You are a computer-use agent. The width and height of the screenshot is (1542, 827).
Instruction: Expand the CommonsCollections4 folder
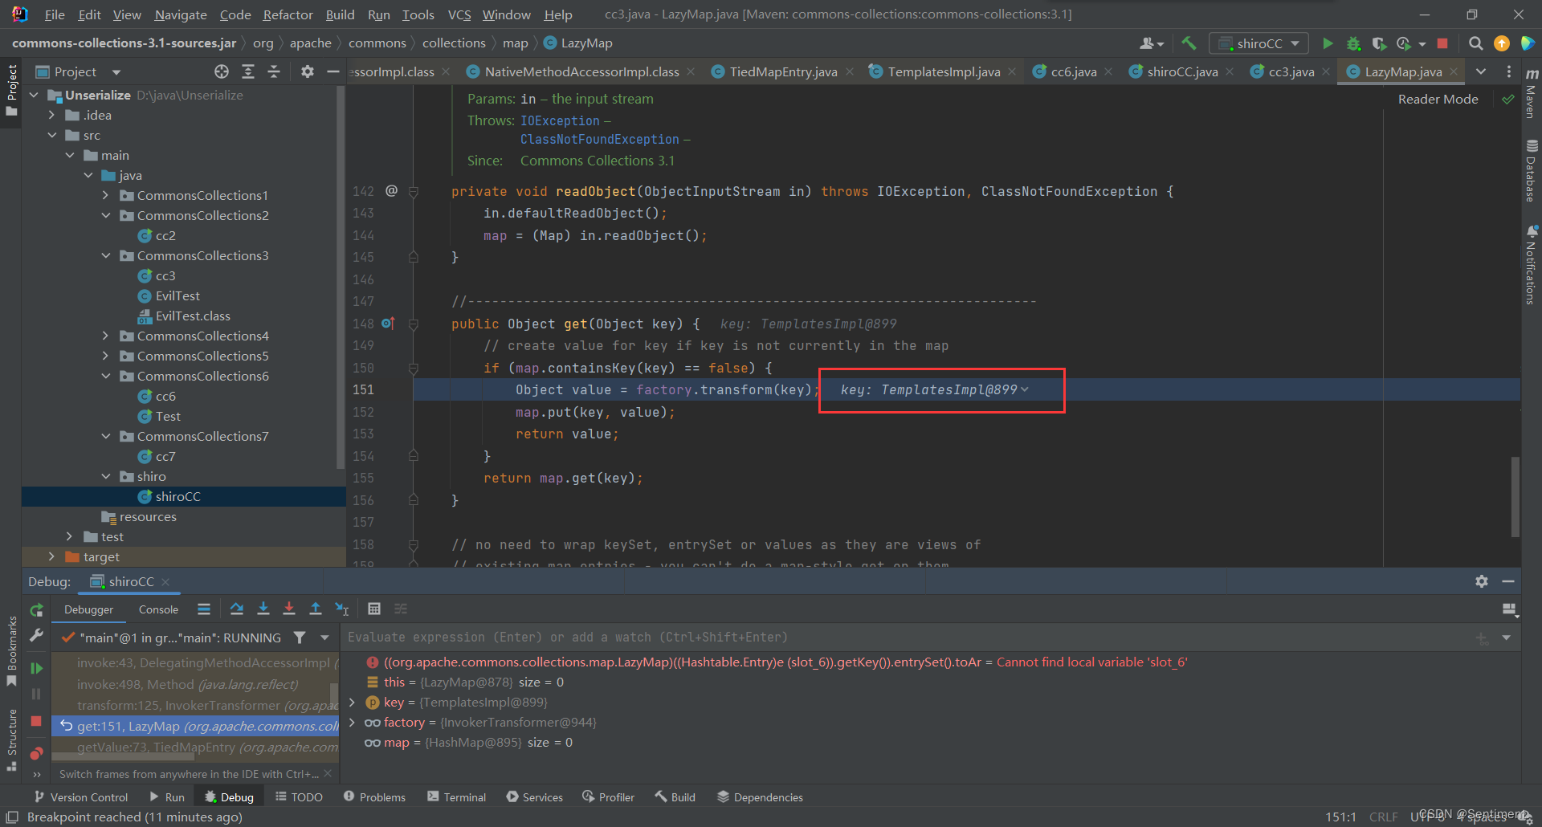coord(106,336)
